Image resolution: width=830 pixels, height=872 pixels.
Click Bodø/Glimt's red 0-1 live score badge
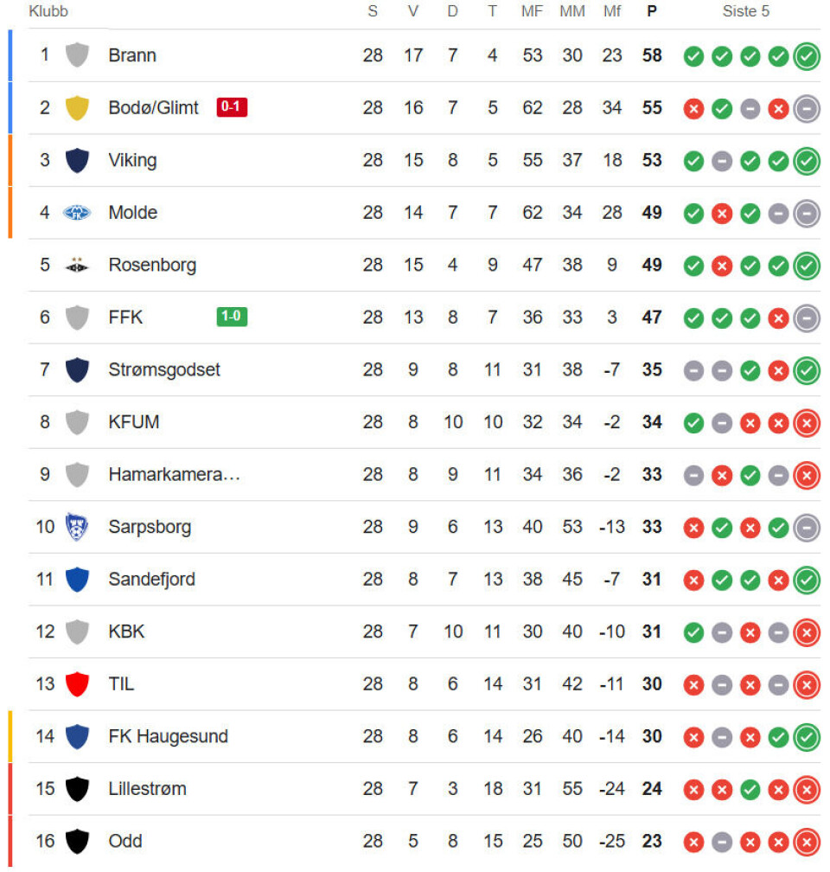tap(232, 107)
